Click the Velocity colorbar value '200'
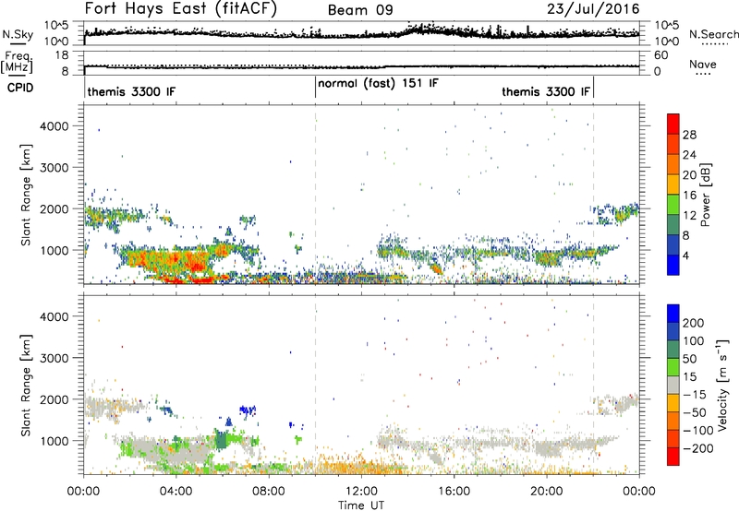Image resolution: width=739 pixels, height=511 pixels. (694, 323)
